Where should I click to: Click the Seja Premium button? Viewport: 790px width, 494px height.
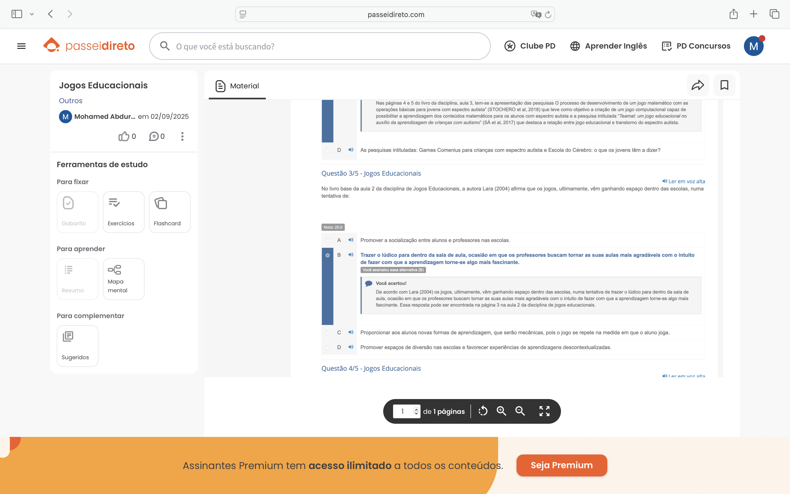click(x=562, y=465)
